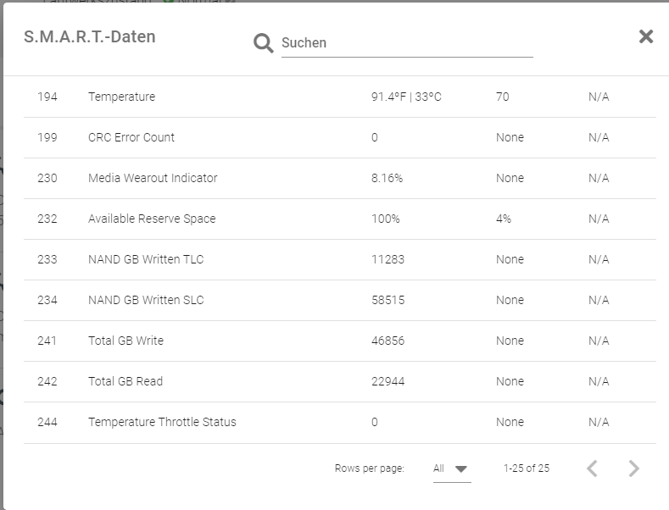
Task: Close the S.M.A.R.T.-Daten dialog
Action: tap(646, 36)
